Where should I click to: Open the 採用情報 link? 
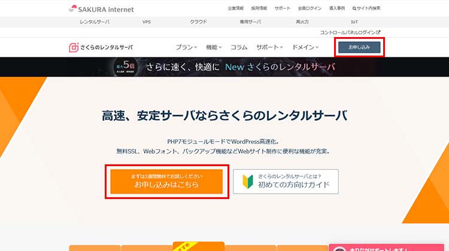(x=259, y=8)
